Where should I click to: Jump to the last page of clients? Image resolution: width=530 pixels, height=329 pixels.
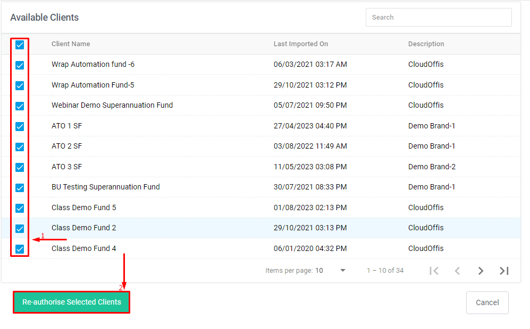pos(504,271)
